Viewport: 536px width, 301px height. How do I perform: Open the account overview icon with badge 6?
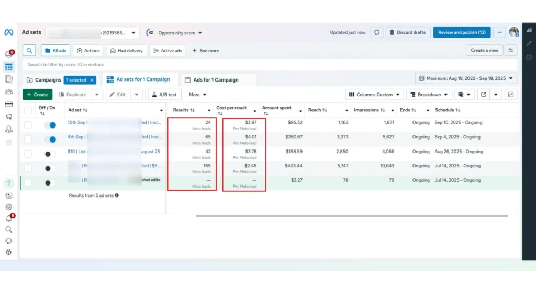click(9, 54)
